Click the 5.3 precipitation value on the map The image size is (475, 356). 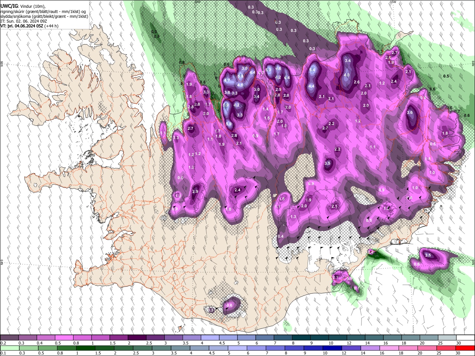coord(268,70)
